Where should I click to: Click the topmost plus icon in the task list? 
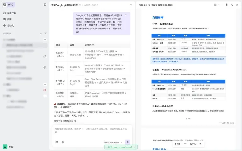[x=45, y=39]
